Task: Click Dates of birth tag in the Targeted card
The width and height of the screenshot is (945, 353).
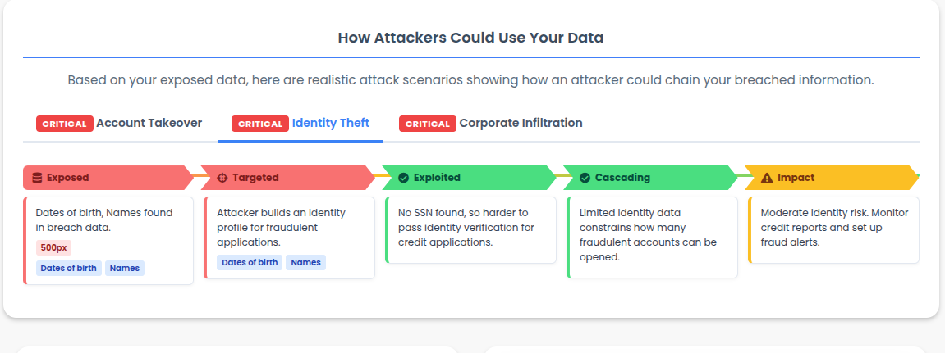Action: pyautogui.click(x=250, y=262)
